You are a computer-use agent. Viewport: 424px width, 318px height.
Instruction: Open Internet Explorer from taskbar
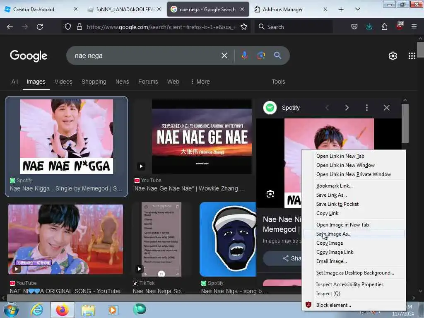click(x=37, y=310)
